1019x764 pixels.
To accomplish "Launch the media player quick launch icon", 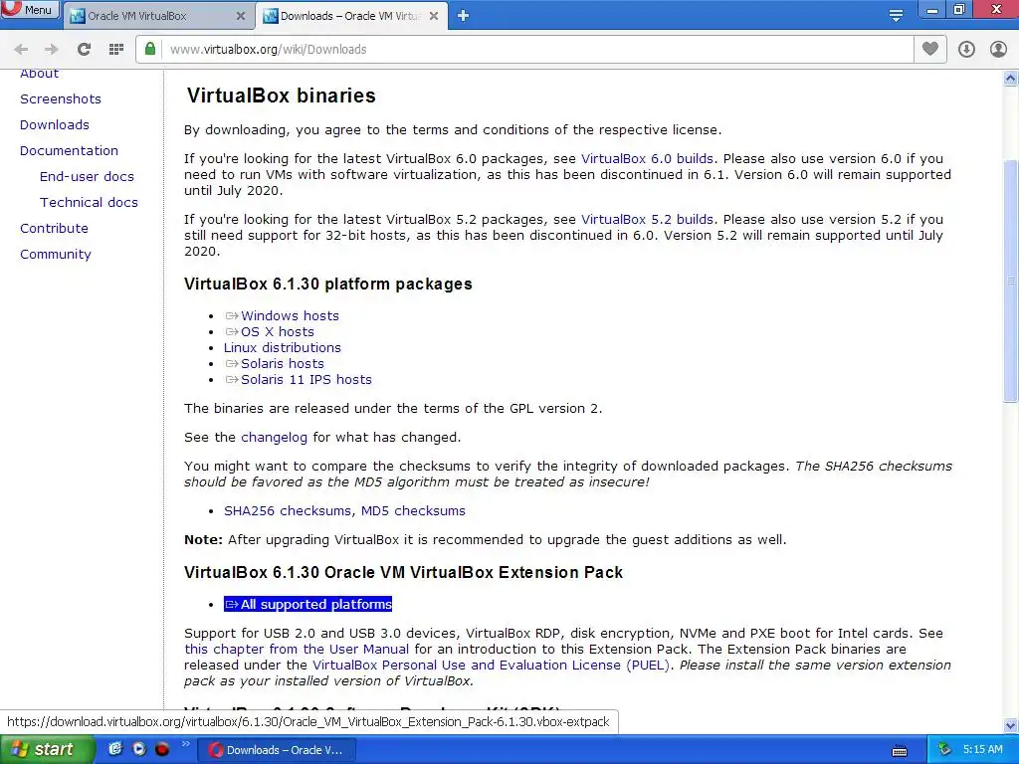I will tap(138, 749).
